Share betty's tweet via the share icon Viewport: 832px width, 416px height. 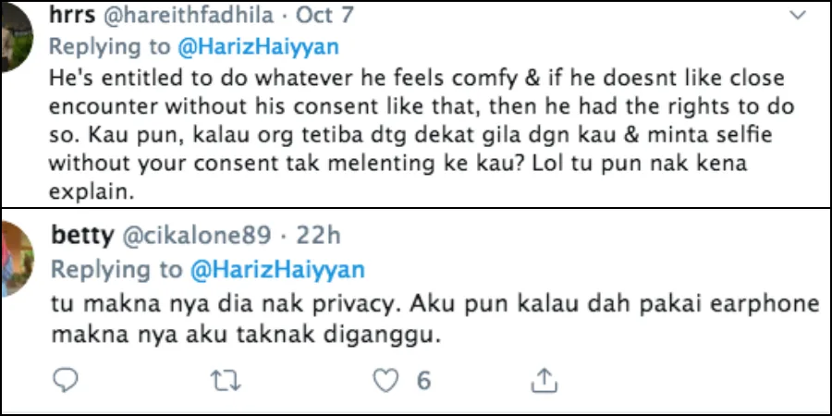[545, 379]
